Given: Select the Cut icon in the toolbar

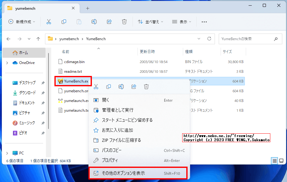Looking at the screenshot, I should coord(49,22).
